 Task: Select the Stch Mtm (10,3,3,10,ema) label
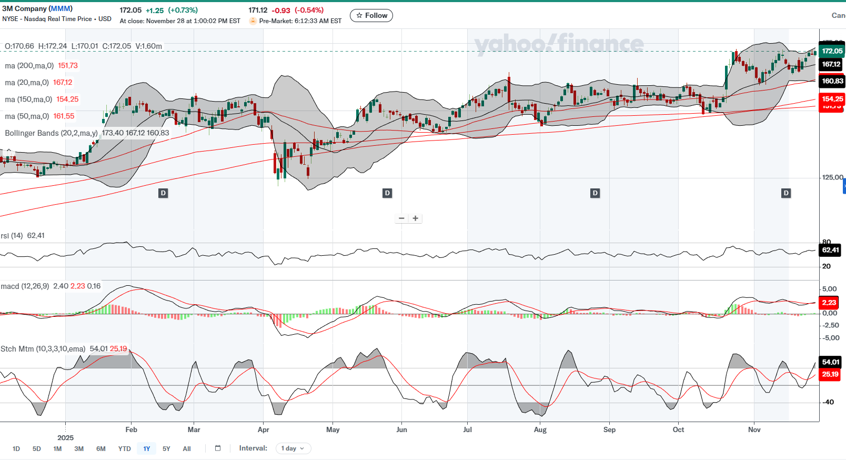[43, 349]
